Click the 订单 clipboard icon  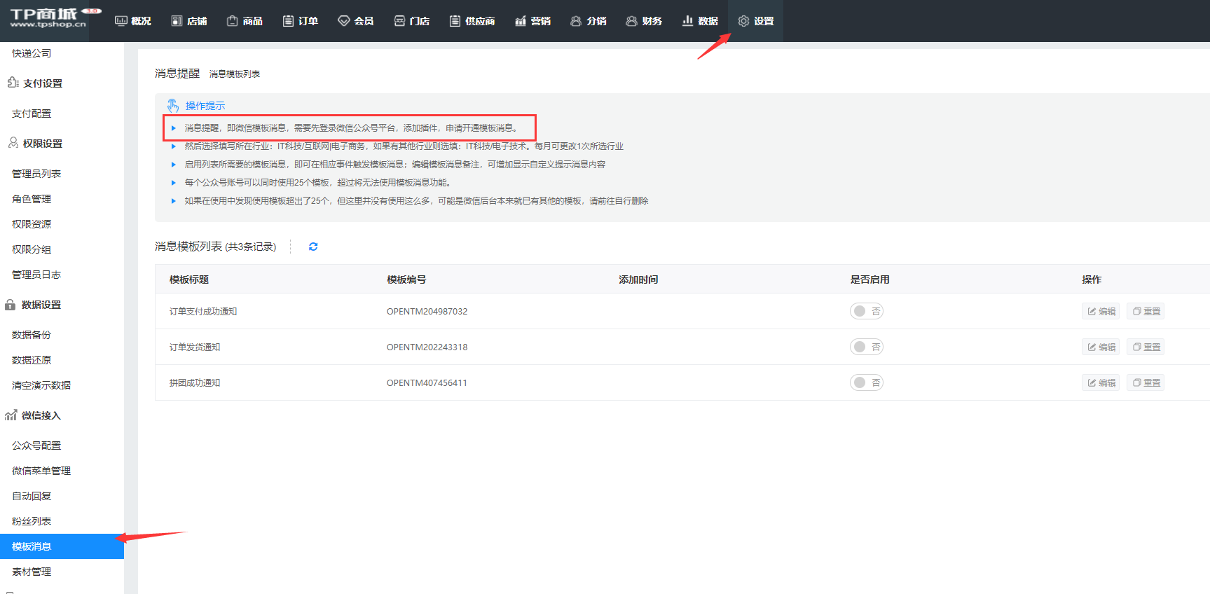click(x=288, y=21)
